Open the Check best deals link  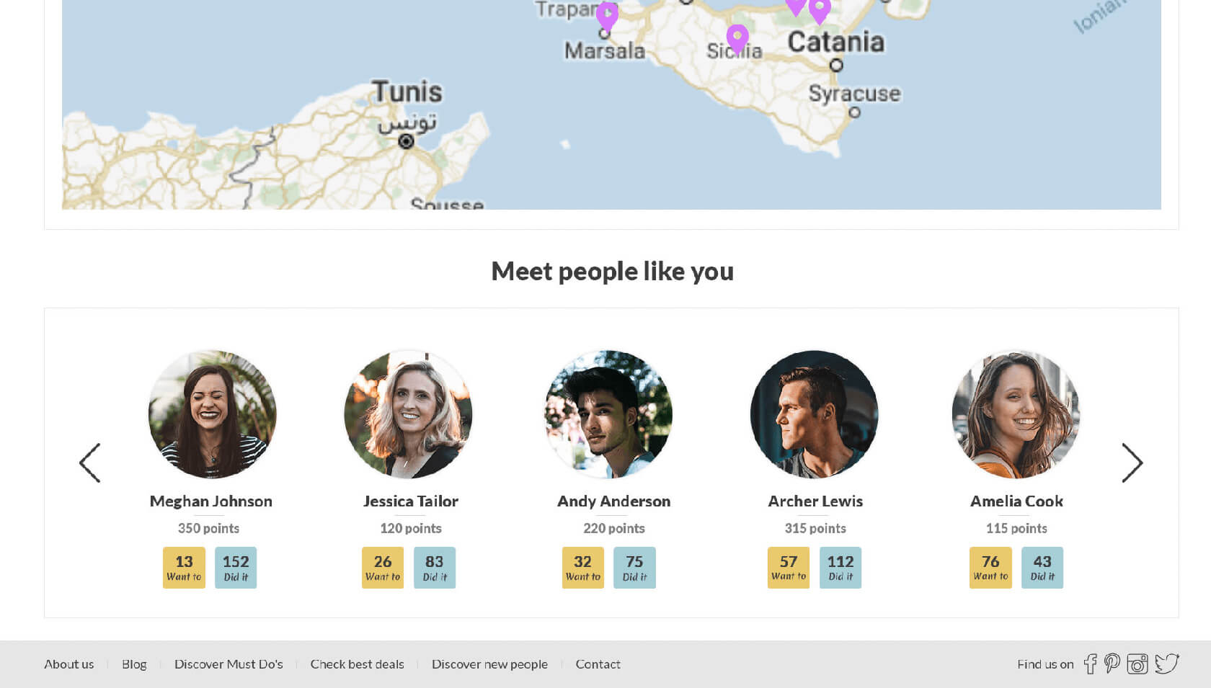tap(357, 664)
